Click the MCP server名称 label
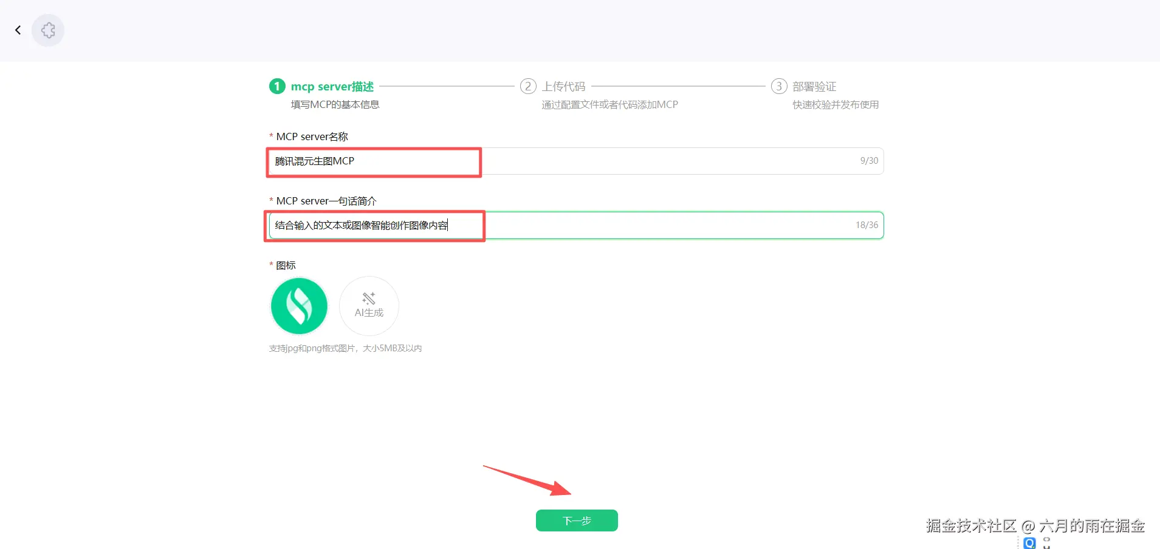This screenshot has height=549, width=1160. (312, 136)
